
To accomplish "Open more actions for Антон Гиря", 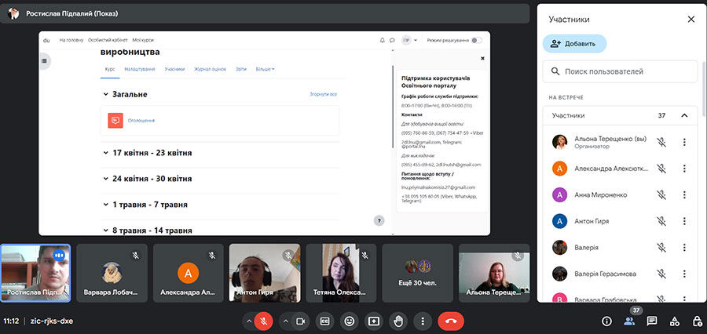I will 684,221.
